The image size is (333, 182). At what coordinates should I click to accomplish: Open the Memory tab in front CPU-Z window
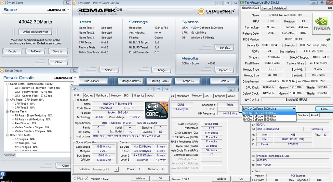[x=116, y=95]
